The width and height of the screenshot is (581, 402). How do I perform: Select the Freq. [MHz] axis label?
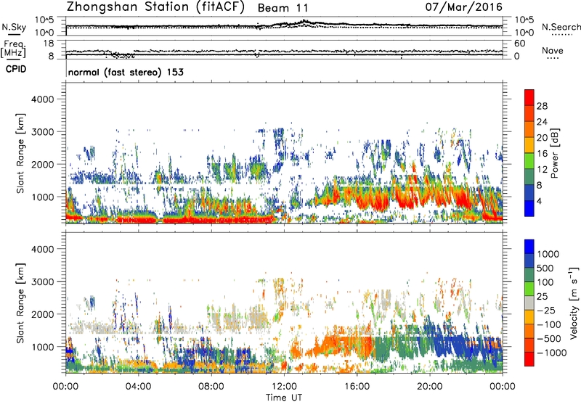coord(13,49)
